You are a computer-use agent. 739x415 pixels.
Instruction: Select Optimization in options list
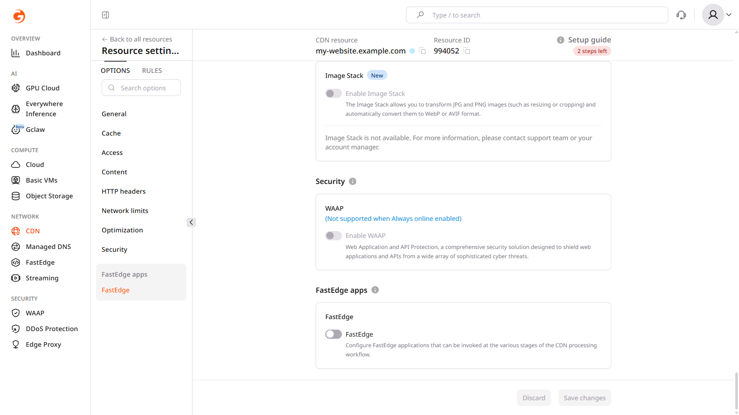[x=122, y=230]
